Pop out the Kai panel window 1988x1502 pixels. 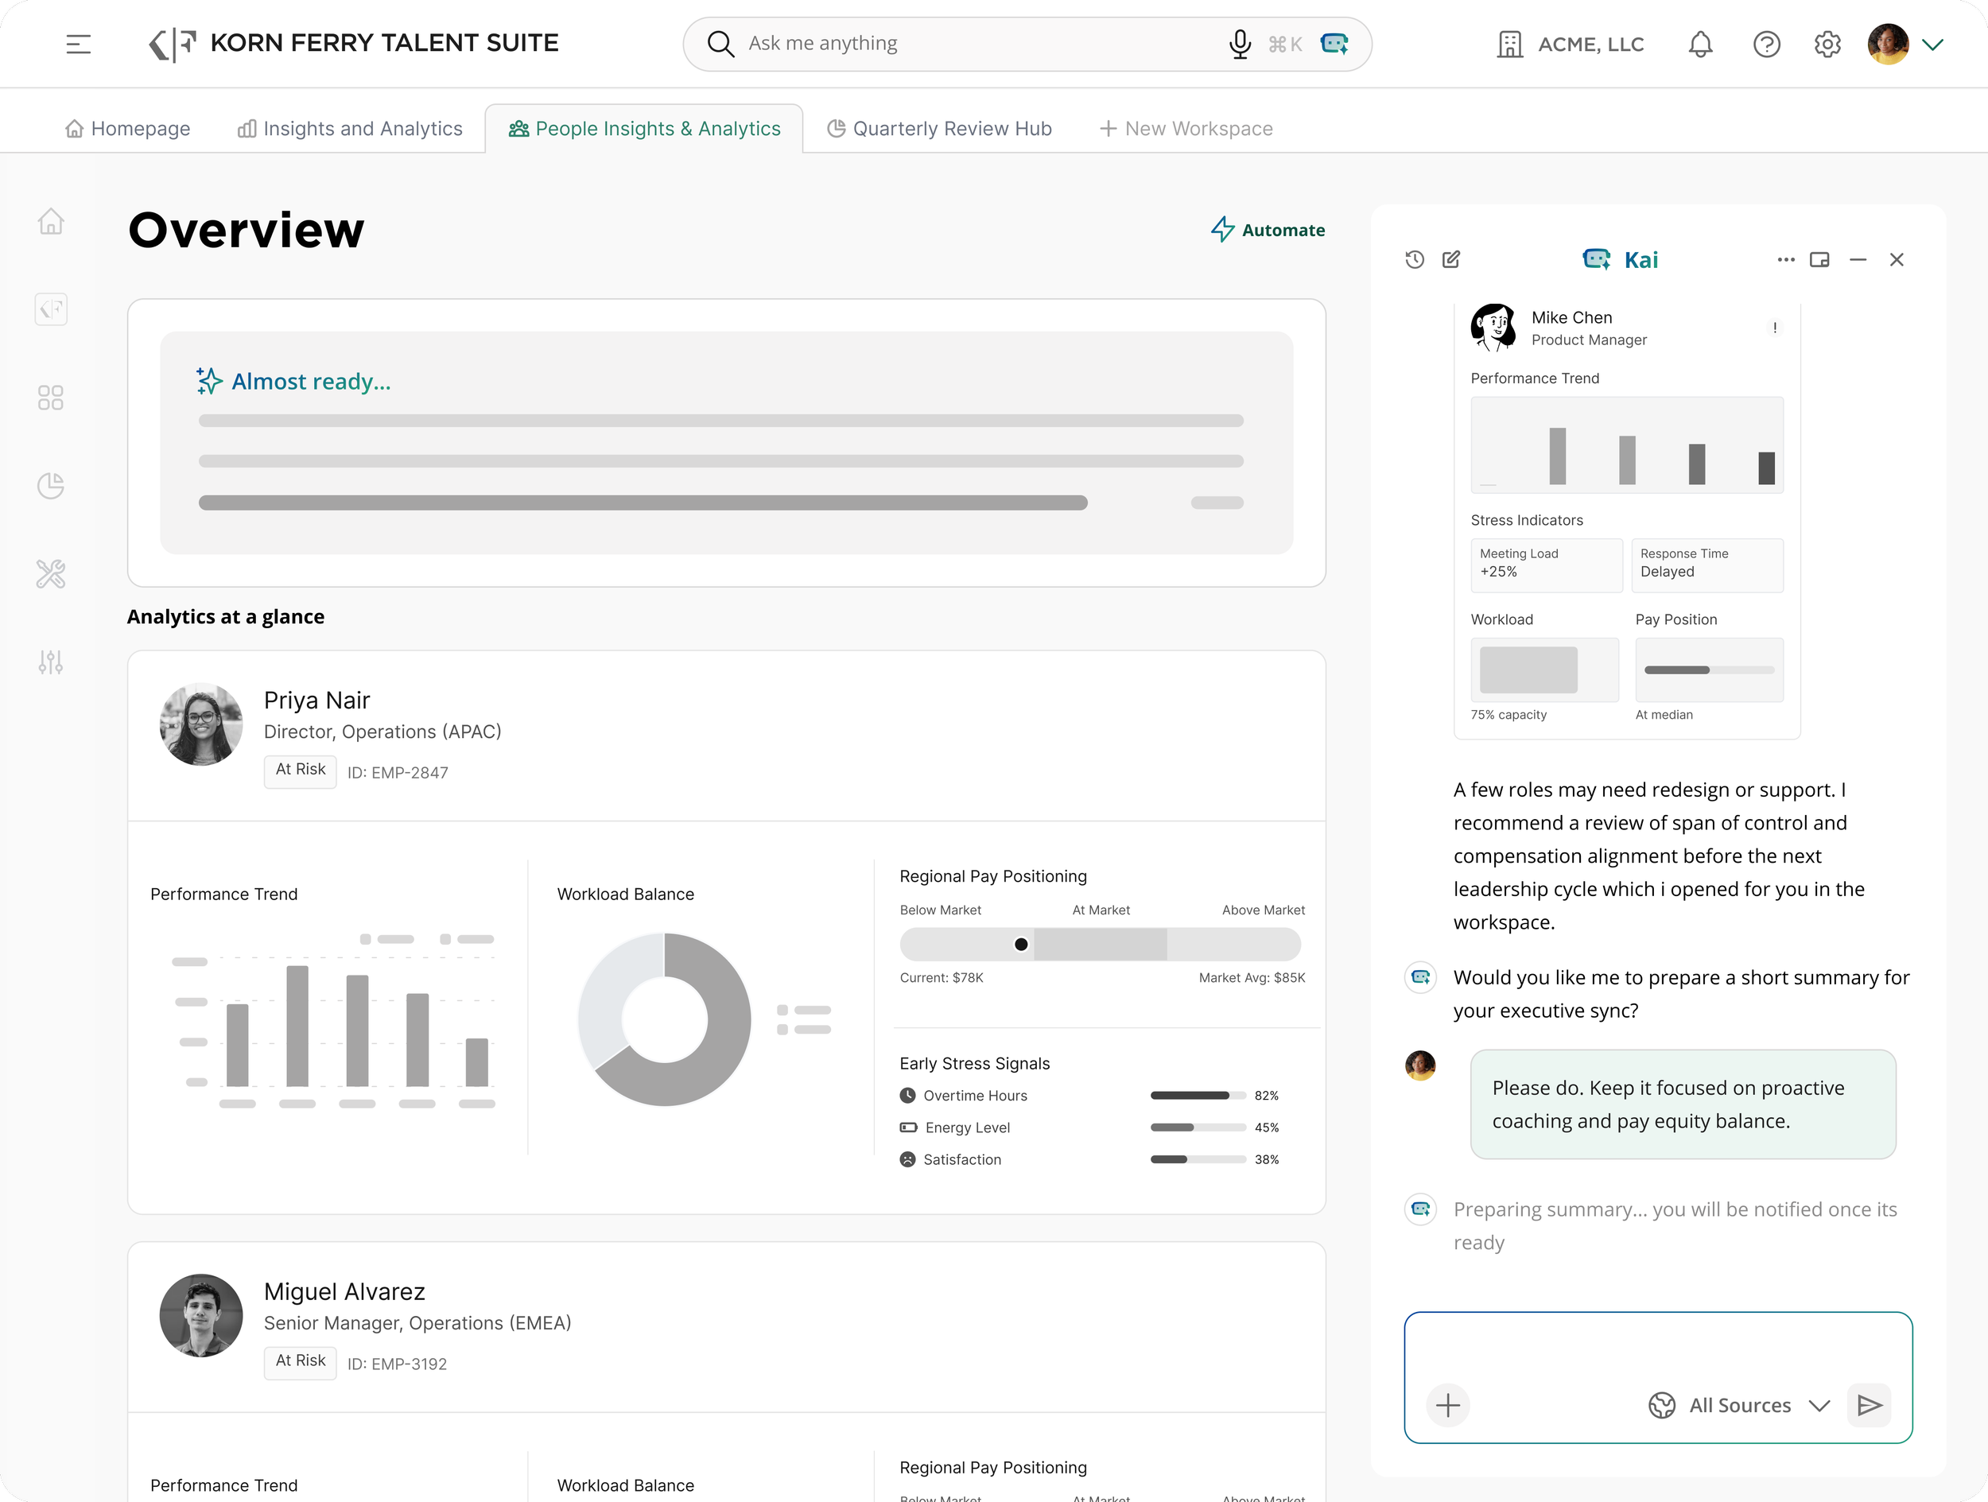(x=1819, y=260)
